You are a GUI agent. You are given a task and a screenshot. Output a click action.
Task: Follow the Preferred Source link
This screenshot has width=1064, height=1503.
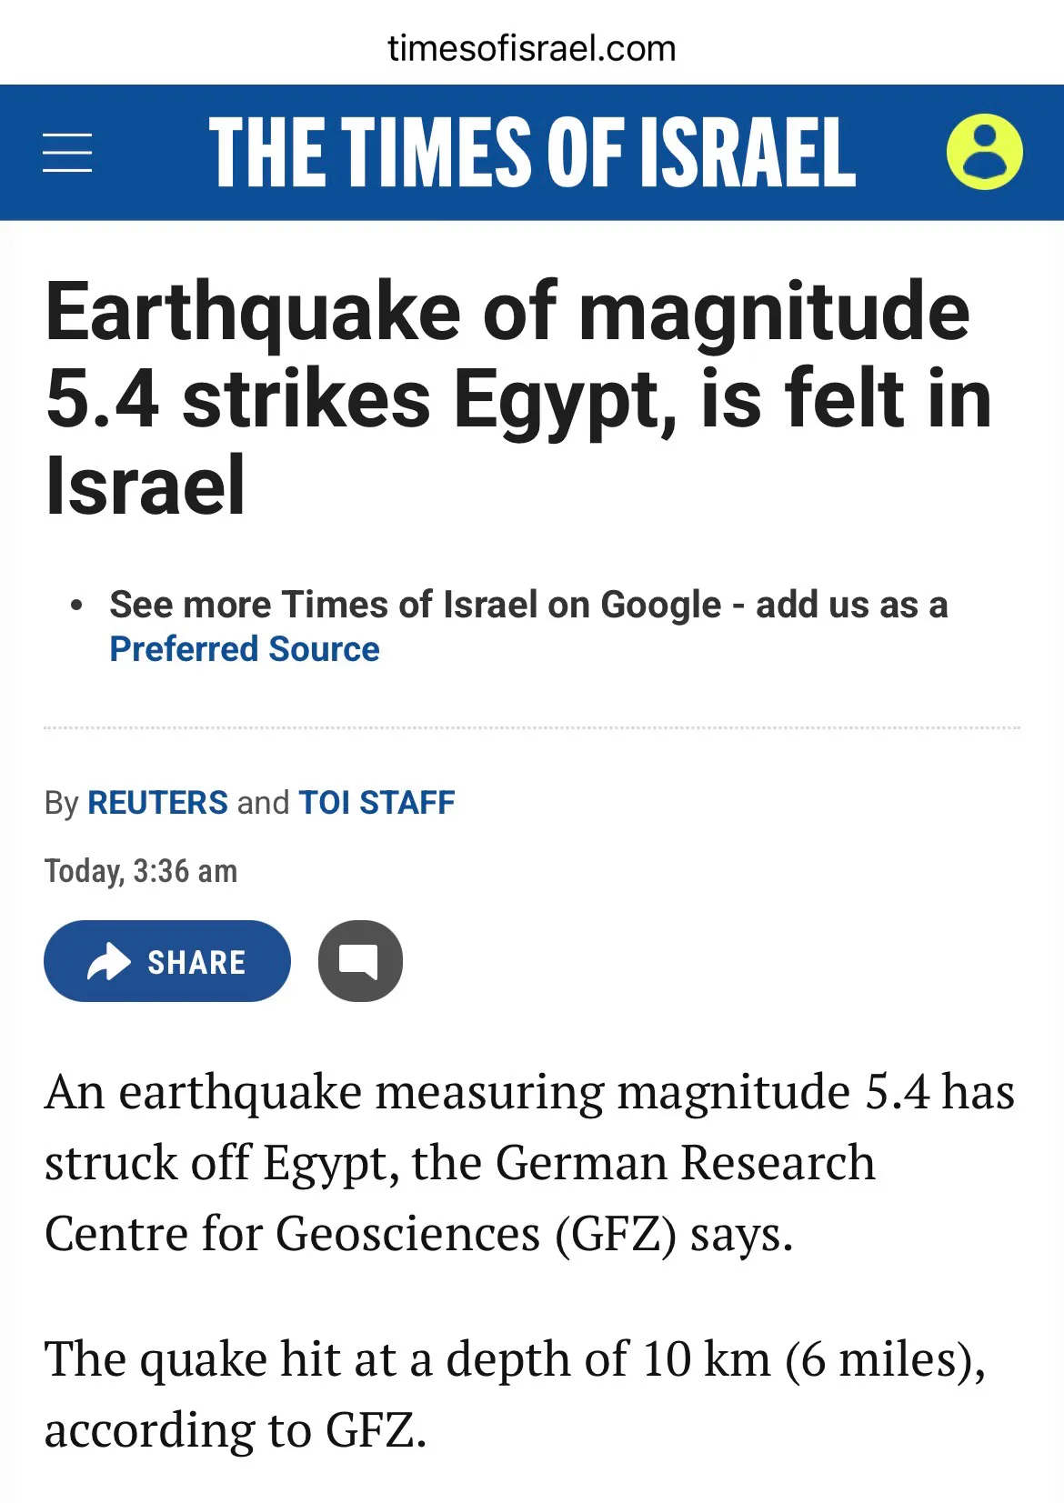point(245,649)
